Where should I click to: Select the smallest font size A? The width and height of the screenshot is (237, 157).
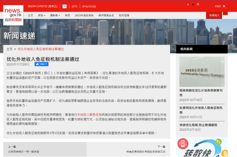(x=188, y=5)
